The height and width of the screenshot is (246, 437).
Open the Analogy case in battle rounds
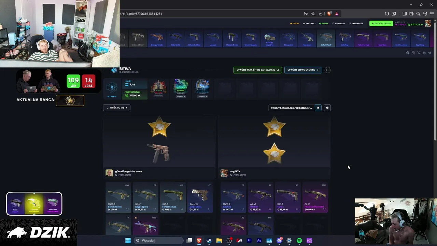(181, 89)
